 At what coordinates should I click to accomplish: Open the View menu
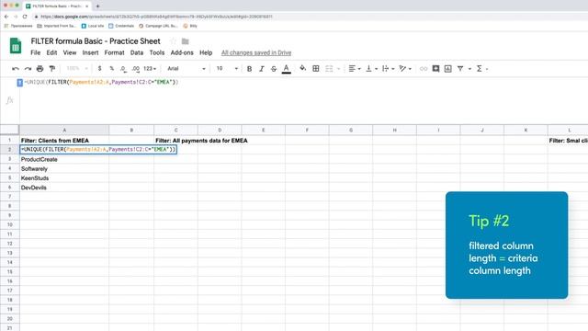[x=70, y=53]
